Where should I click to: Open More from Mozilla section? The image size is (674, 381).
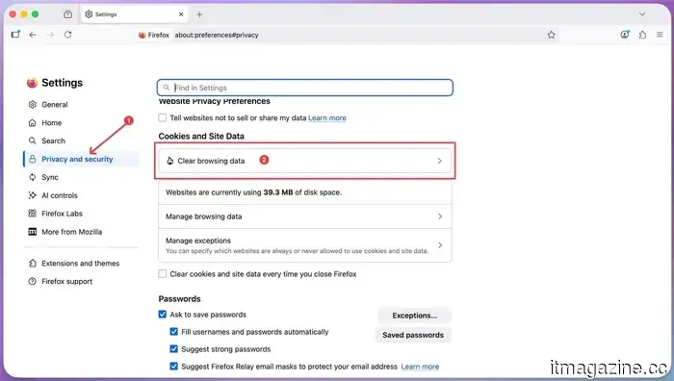81,232
